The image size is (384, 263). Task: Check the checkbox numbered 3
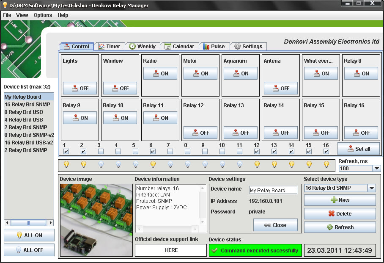coord(101,151)
